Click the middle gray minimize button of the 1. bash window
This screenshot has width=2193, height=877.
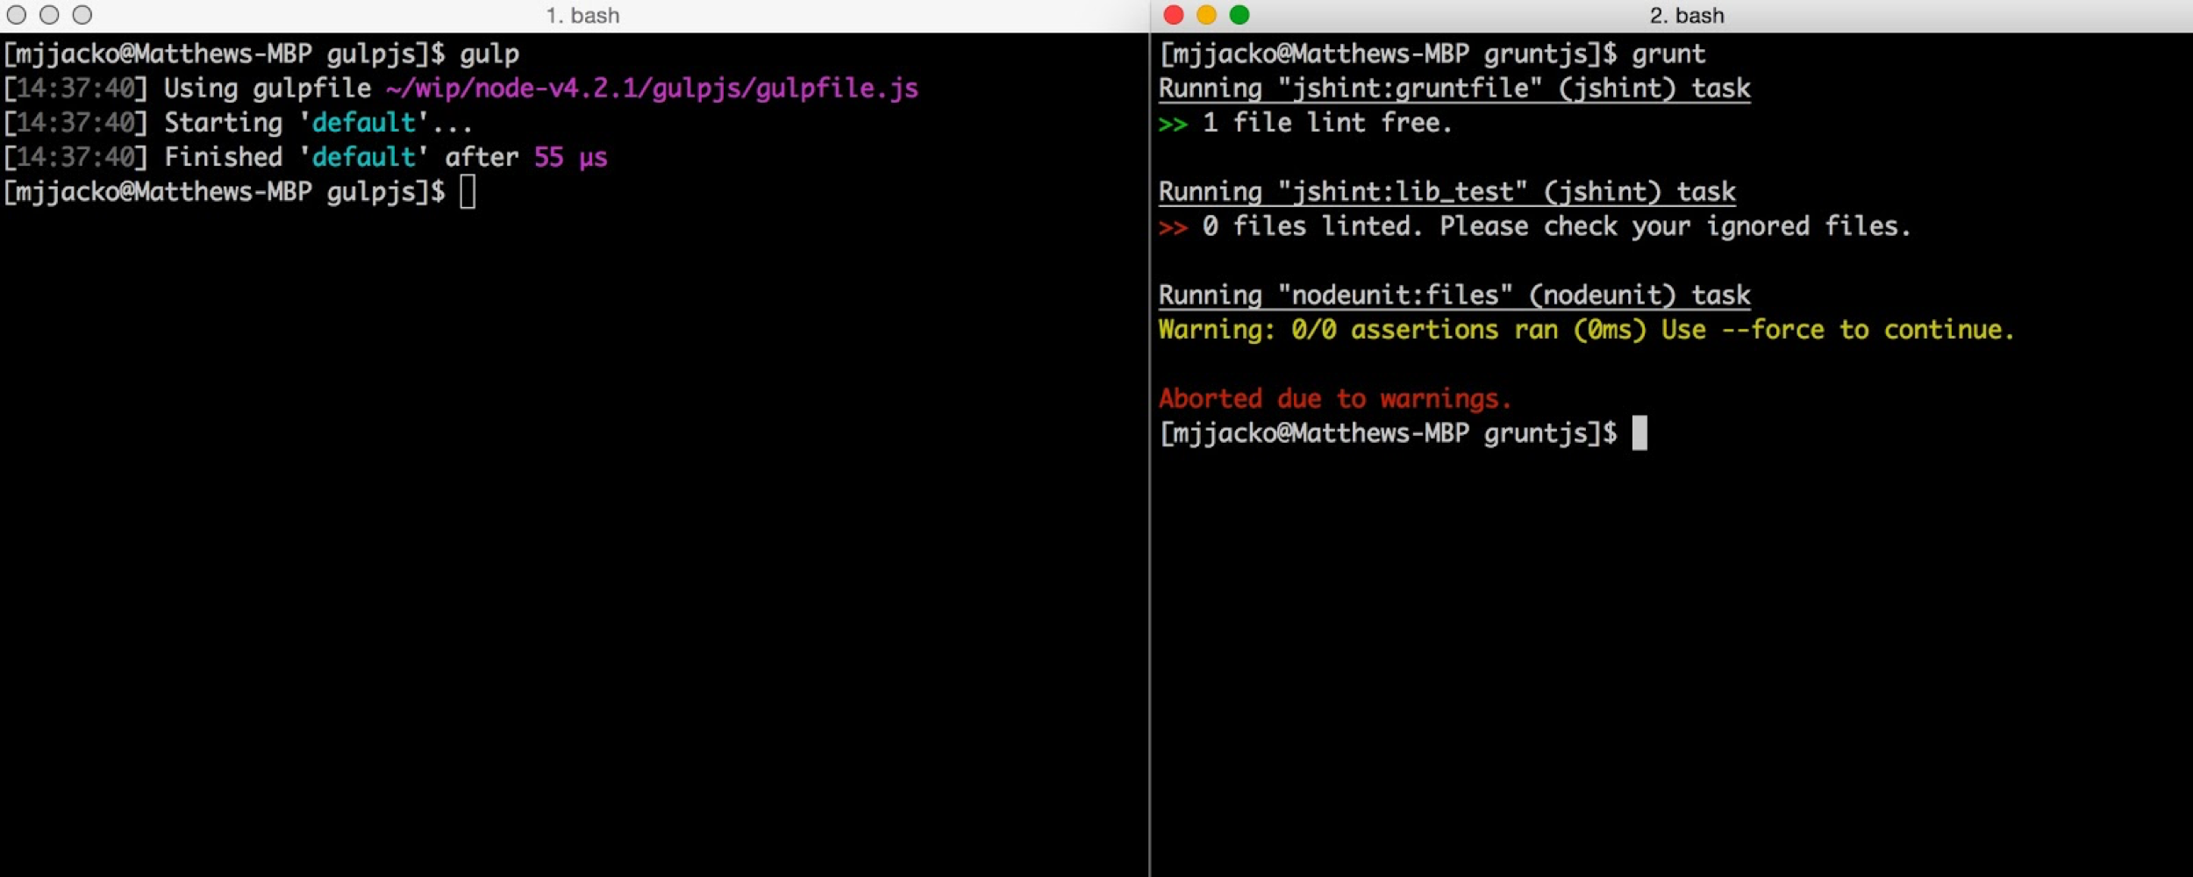pyautogui.click(x=49, y=15)
